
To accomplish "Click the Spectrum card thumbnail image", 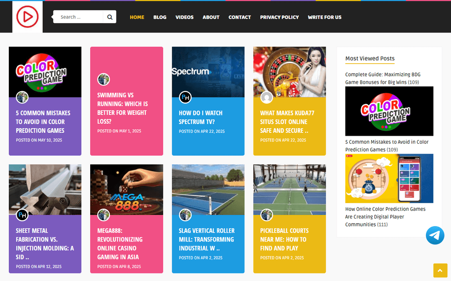I will pos(208,72).
